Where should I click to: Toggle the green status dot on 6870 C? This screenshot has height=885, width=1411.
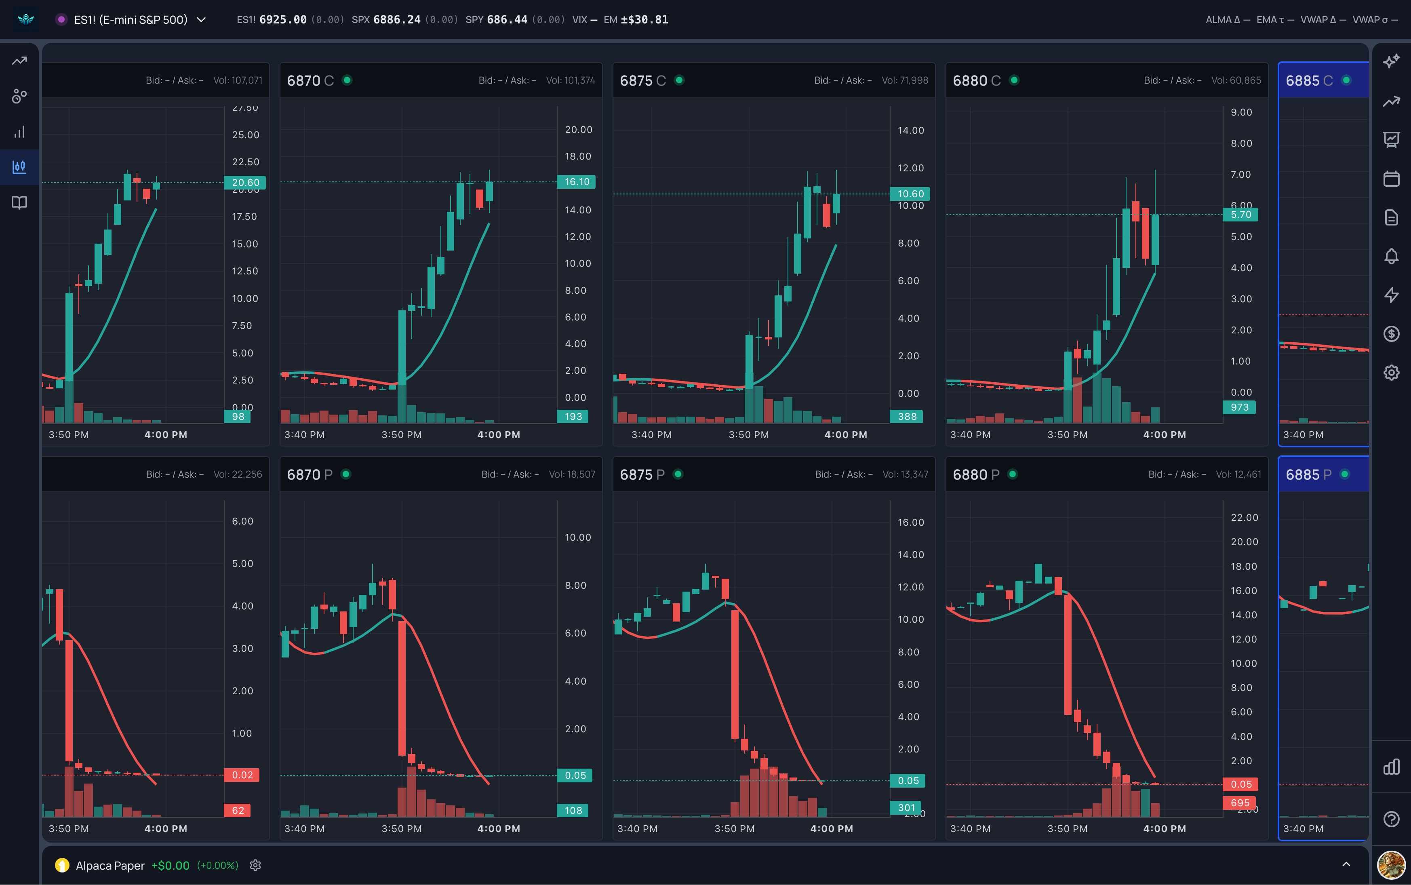[347, 80]
